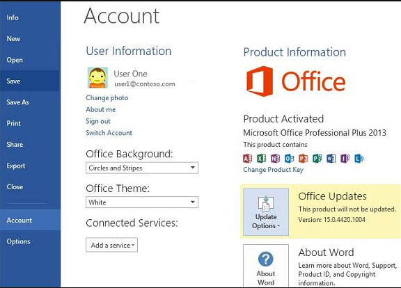Click the Word app icon
This screenshot has width=401, height=288.
[x=331, y=159]
